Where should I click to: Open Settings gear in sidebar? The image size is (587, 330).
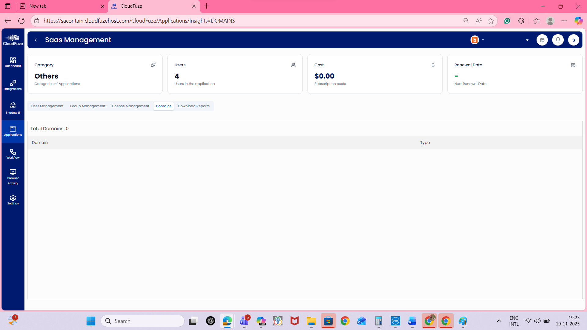(13, 200)
